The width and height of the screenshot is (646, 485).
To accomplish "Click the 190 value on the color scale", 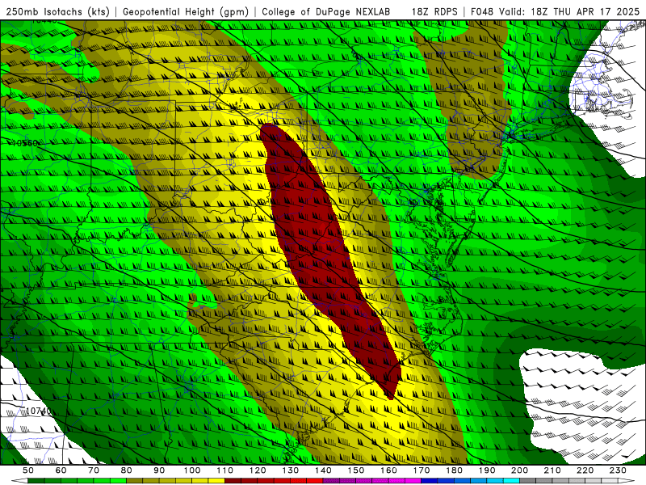I will coord(487,470).
